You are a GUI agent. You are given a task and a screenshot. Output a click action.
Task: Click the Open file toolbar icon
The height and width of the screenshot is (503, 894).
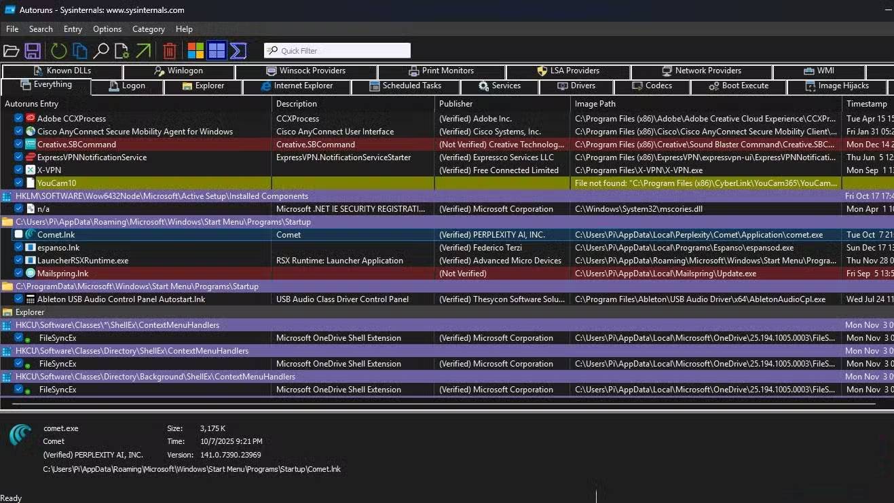click(x=11, y=51)
